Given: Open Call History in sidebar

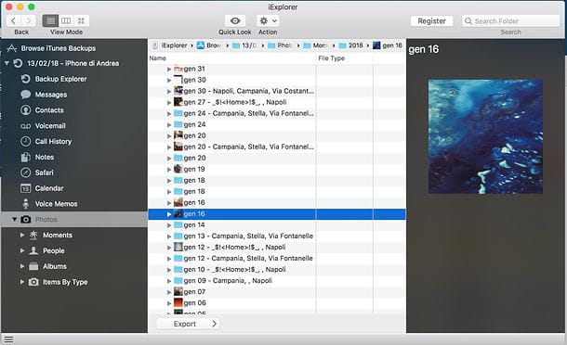Looking at the screenshot, I should click(53, 142).
